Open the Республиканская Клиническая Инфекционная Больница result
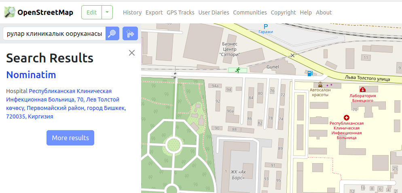 (x=66, y=104)
